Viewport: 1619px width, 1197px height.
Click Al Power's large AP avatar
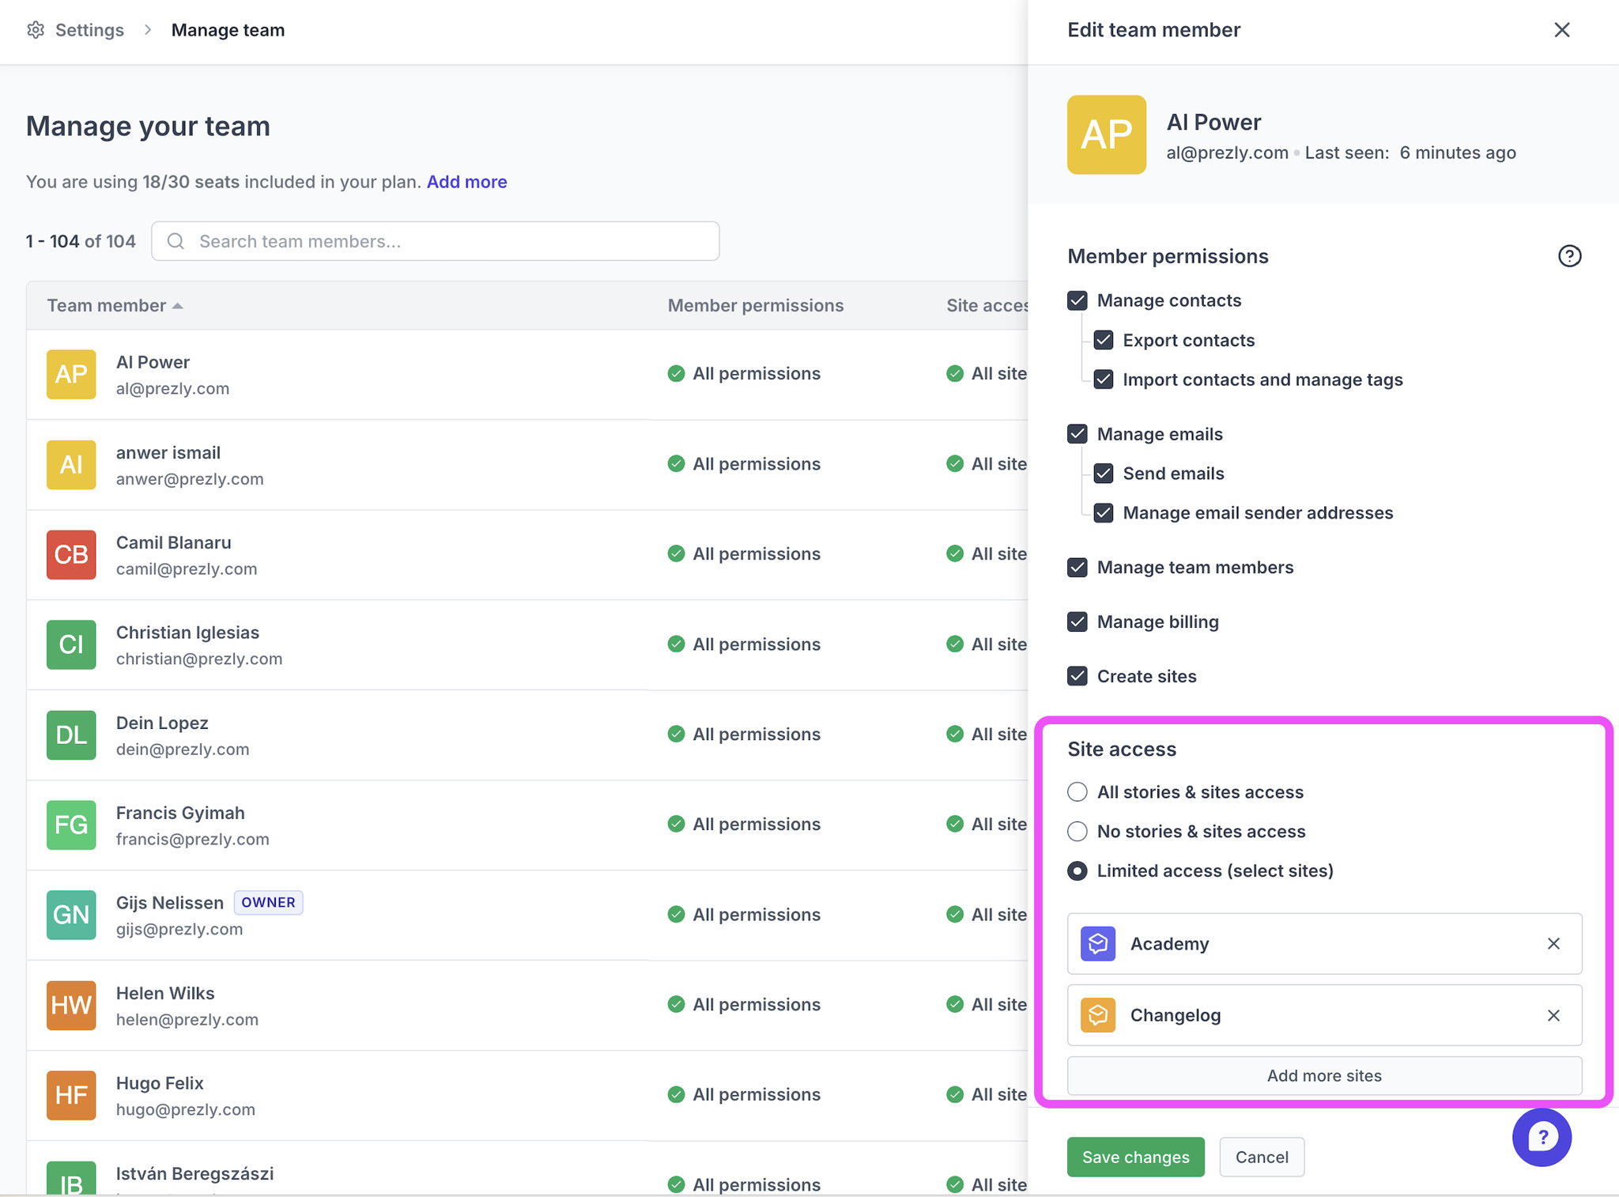(x=1106, y=135)
